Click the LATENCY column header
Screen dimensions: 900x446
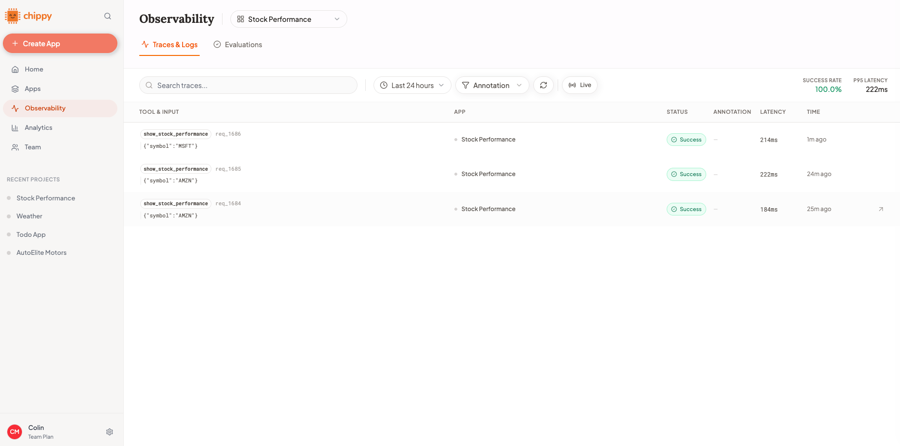773,112
